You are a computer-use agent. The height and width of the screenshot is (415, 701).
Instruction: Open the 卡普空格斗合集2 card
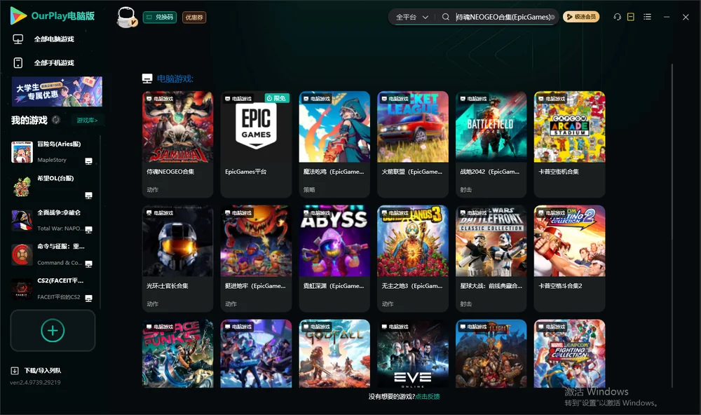tap(569, 258)
